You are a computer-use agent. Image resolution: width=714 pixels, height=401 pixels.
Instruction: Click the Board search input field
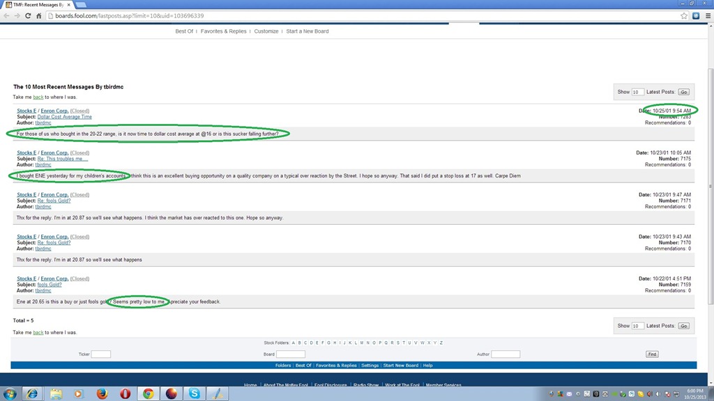pyautogui.click(x=291, y=354)
